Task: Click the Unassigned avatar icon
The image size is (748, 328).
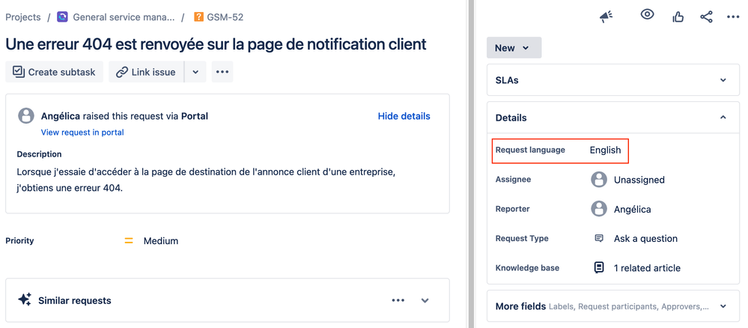Action: [x=599, y=180]
